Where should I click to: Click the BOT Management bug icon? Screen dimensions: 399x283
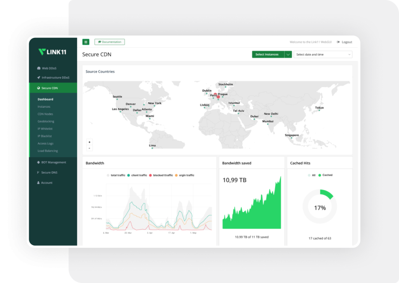39,162
